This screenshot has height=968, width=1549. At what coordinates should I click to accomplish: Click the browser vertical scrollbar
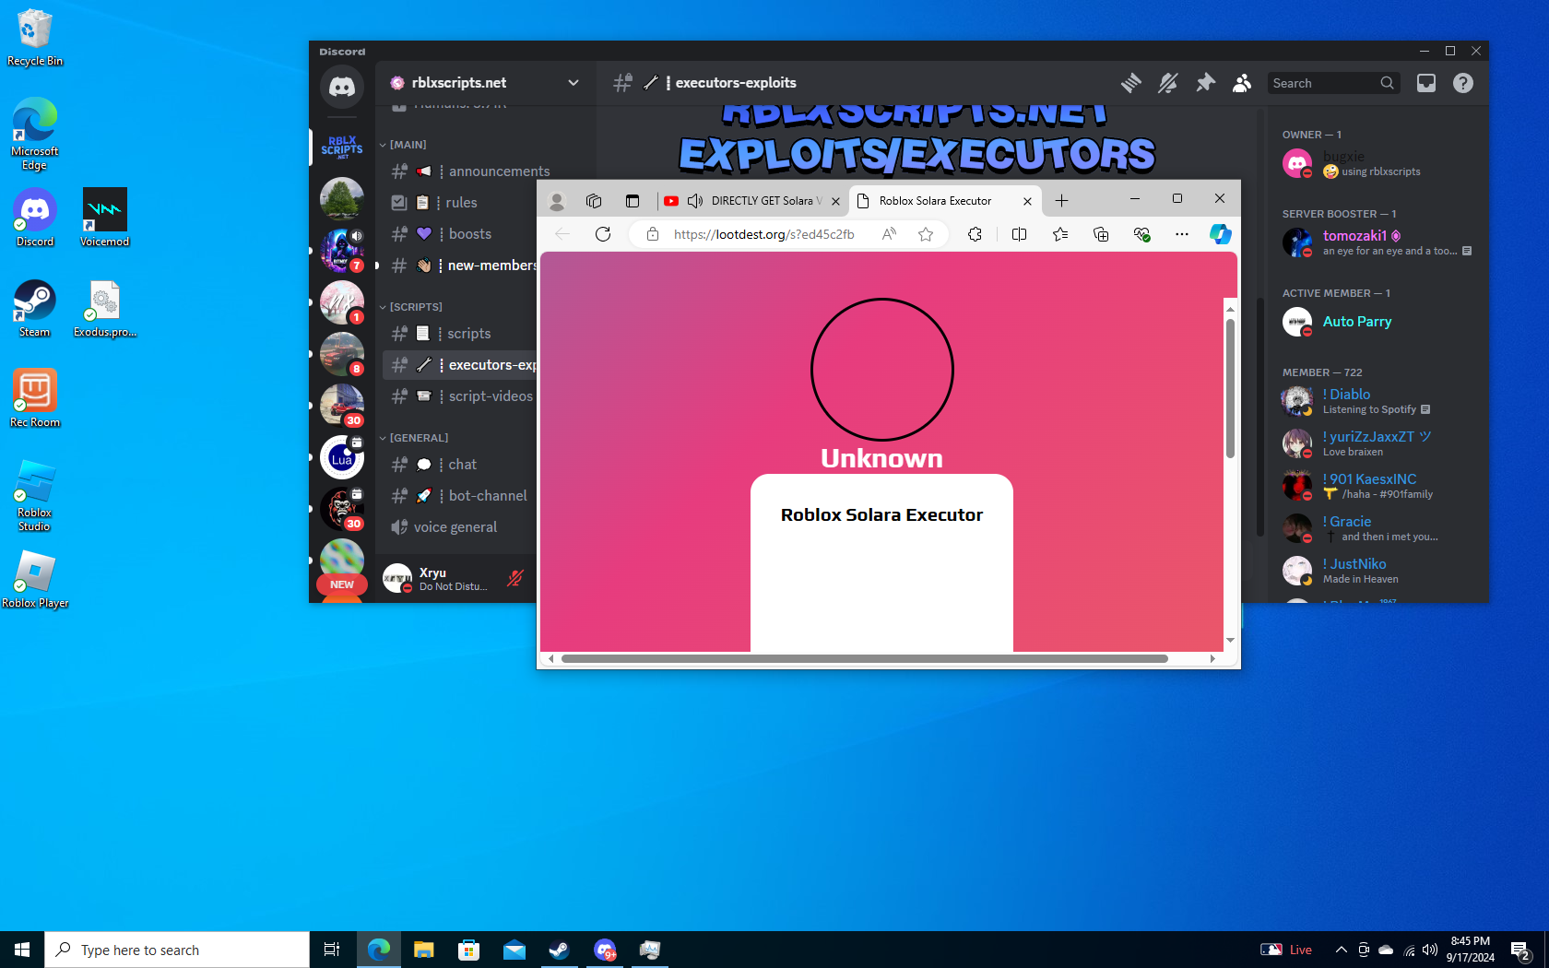[1230, 387]
